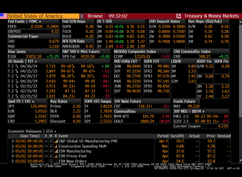This screenshot has height=177, width=242.
Task: Open event ISM New Orders
Action: [x=73, y=161]
